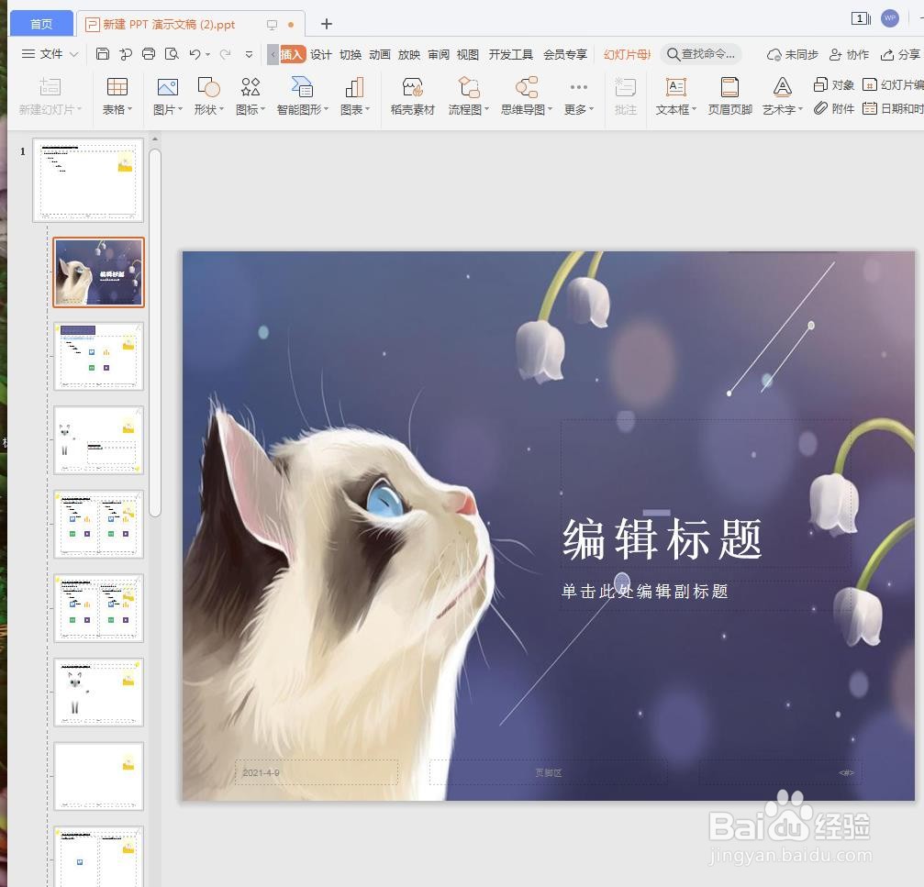Click the Print icon in quick toolbar
This screenshot has width=924, height=887.
[149, 54]
